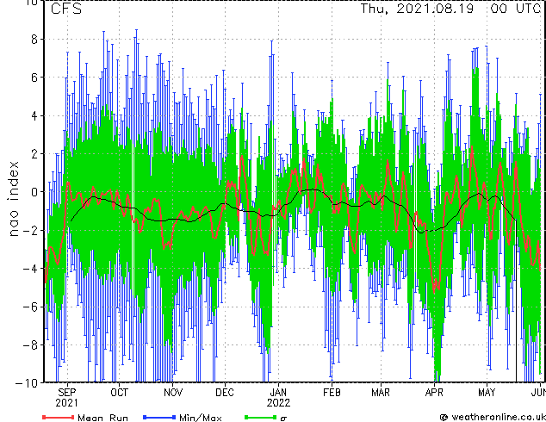Click the y-axis value 0

(x=34, y=192)
